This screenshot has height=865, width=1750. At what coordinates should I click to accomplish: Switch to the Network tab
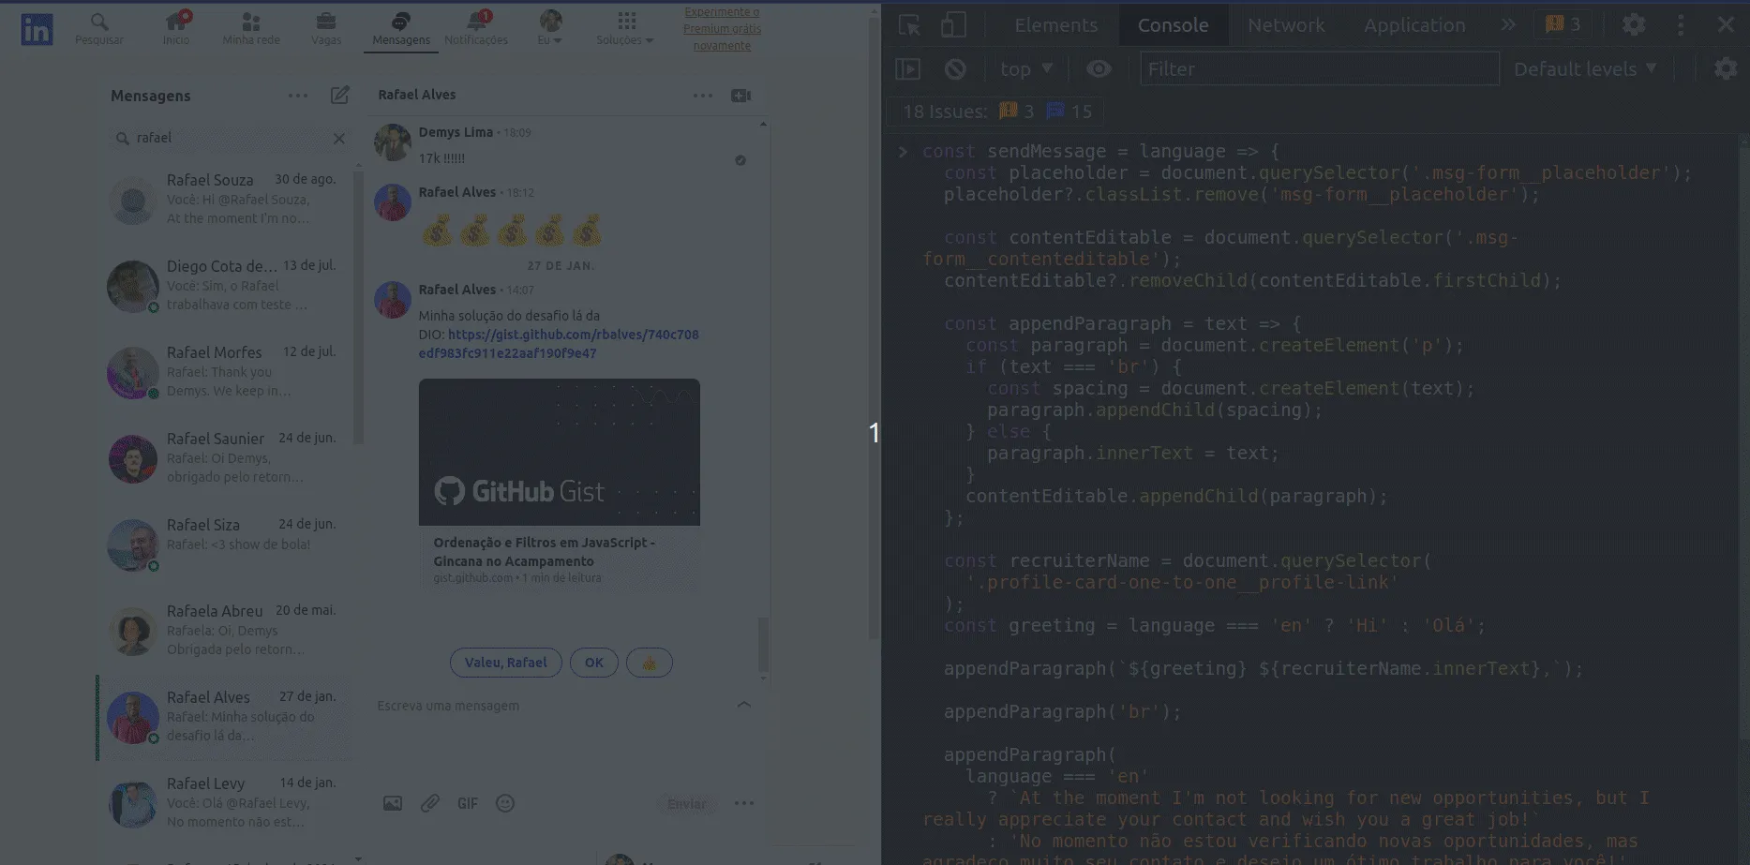click(x=1286, y=25)
